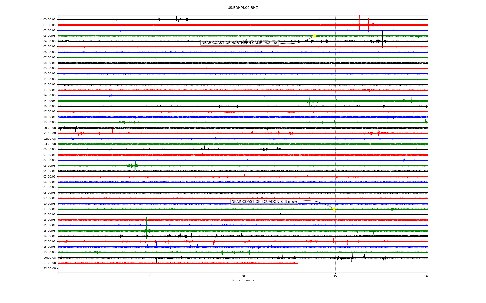The image size is (486, 303).
Task: Select the Northern Calif. 4.2 mw annotation label
Action: pyautogui.click(x=239, y=43)
